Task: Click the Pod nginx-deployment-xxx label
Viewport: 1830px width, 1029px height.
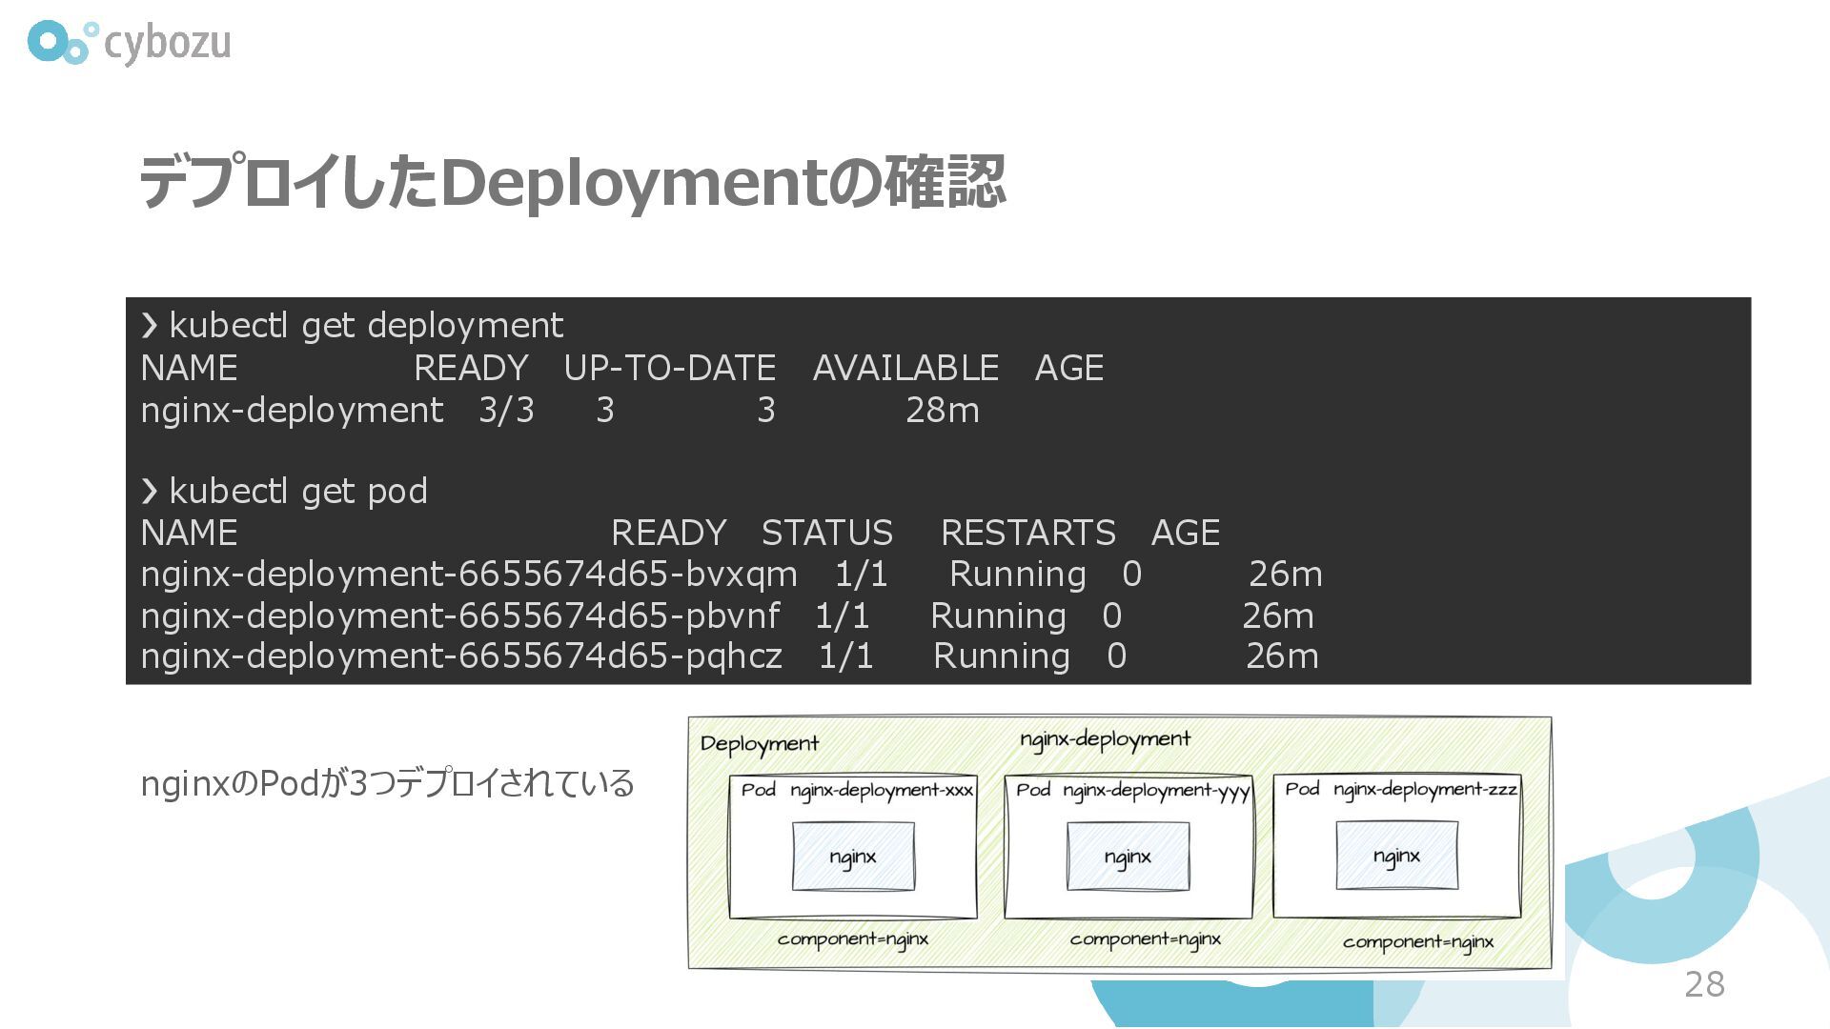Action: [x=857, y=790]
